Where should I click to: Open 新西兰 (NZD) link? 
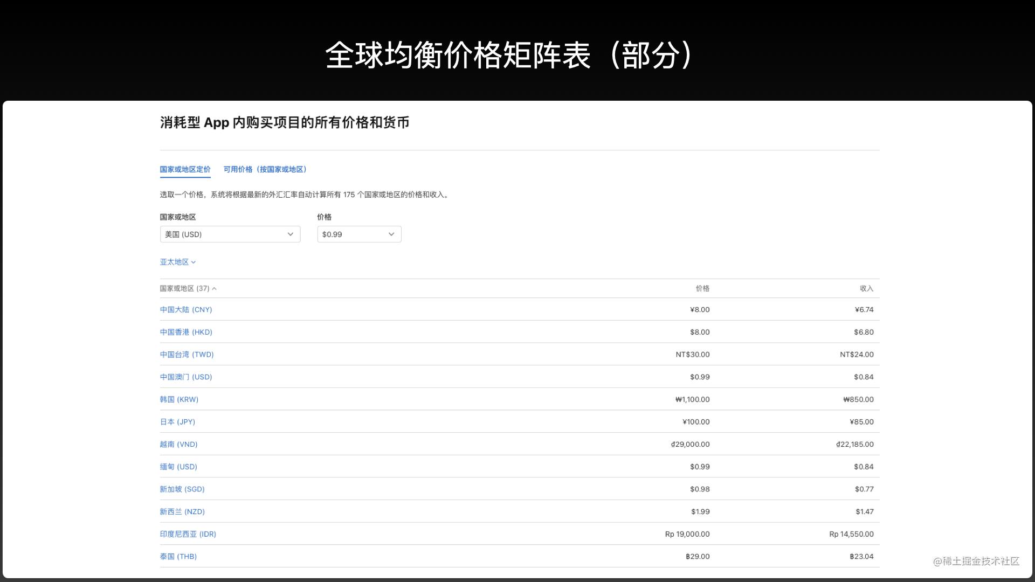click(x=182, y=511)
